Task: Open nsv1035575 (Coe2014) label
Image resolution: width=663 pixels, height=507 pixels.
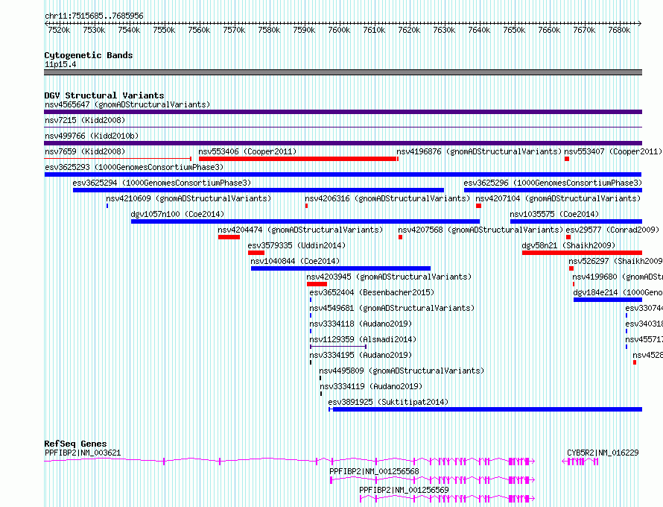Action: (x=554, y=214)
